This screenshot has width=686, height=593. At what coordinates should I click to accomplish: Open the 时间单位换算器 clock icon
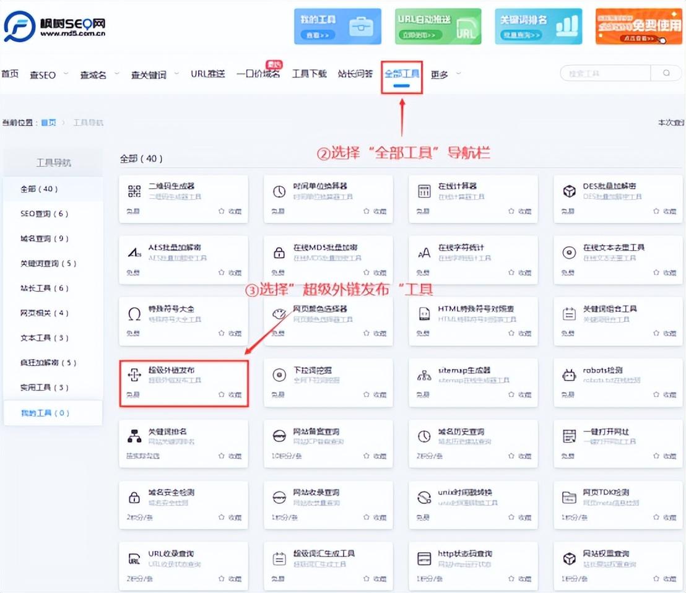279,191
